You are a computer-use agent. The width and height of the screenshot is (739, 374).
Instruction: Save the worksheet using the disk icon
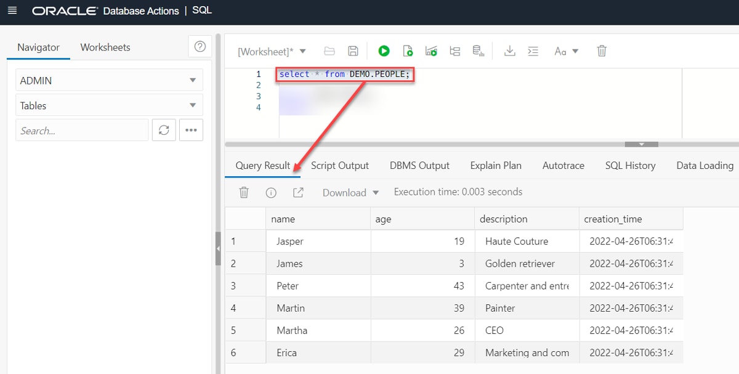point(353,51)
